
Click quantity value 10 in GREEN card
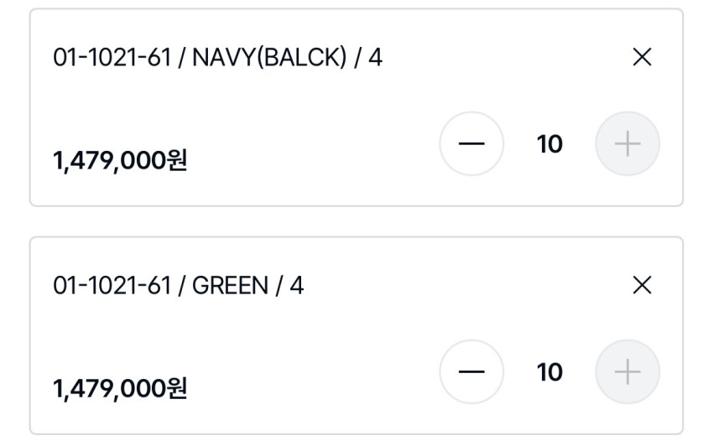[549, 372]
